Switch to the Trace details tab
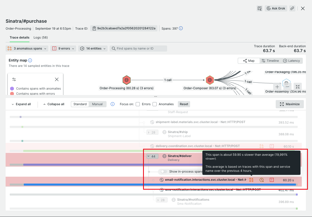This screenshot has width=312, height=217. click(20, 38)
